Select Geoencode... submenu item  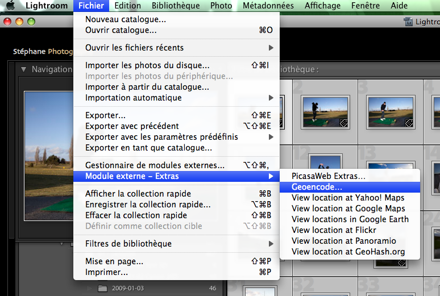tap(350, 187)
